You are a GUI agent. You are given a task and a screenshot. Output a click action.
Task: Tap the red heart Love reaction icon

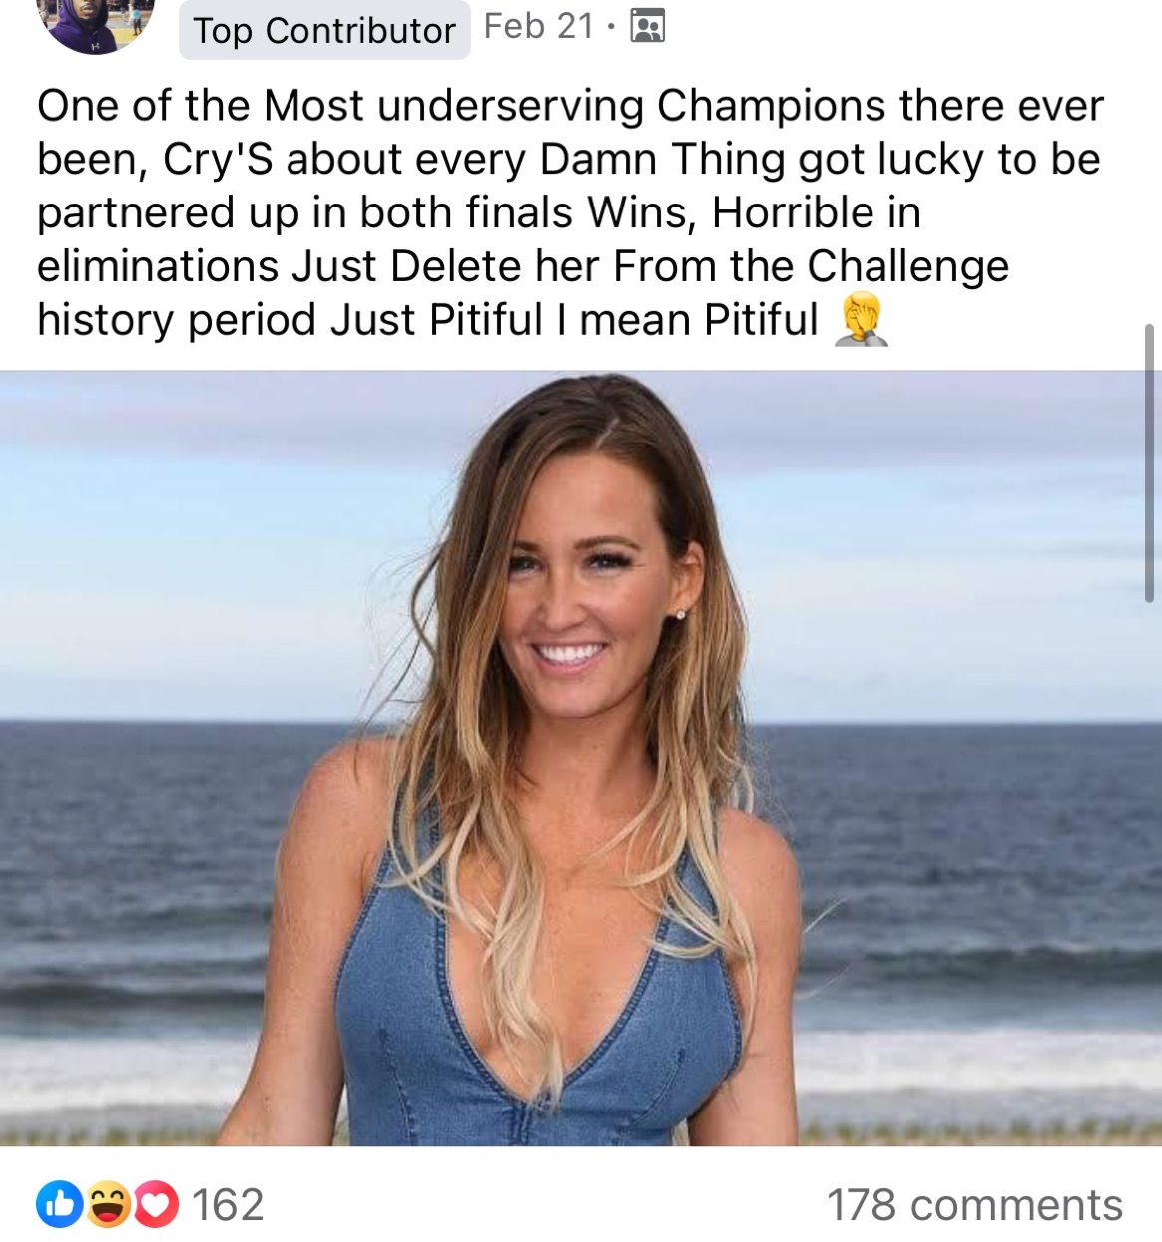pos(155,1204)
